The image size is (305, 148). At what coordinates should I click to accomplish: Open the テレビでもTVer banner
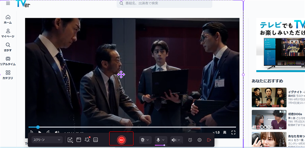tap(280, 45)
